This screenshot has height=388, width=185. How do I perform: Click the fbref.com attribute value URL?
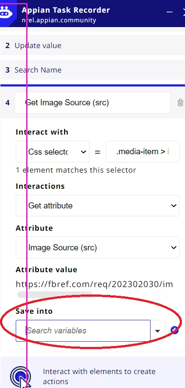94,284
